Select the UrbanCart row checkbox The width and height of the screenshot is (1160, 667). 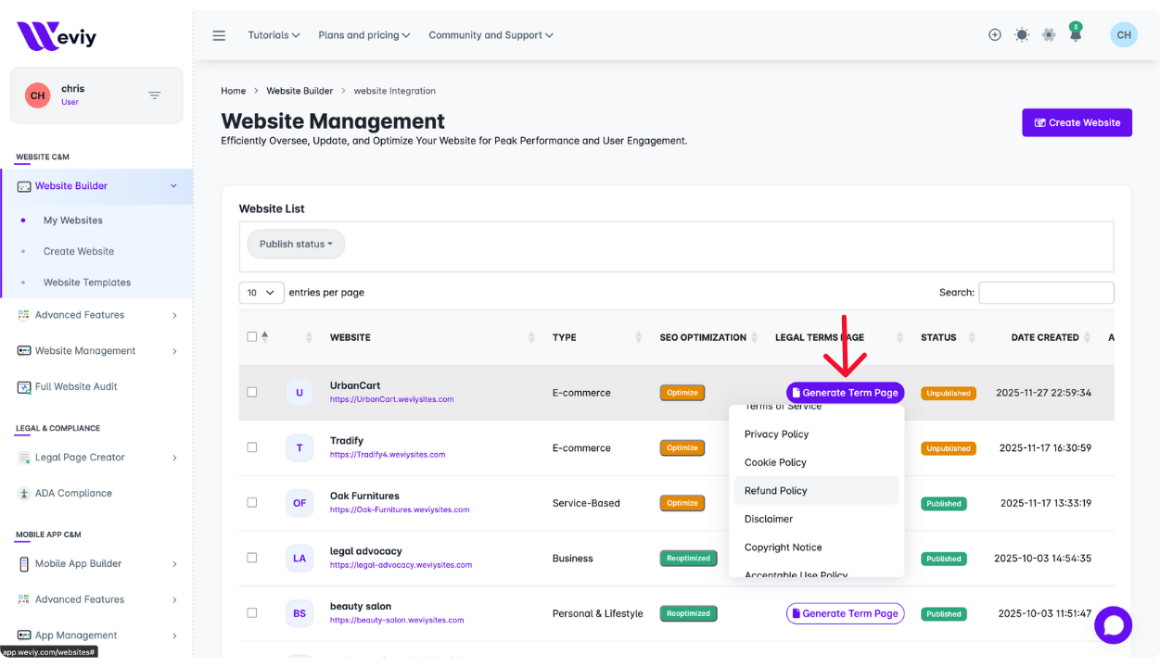[252, 392]
